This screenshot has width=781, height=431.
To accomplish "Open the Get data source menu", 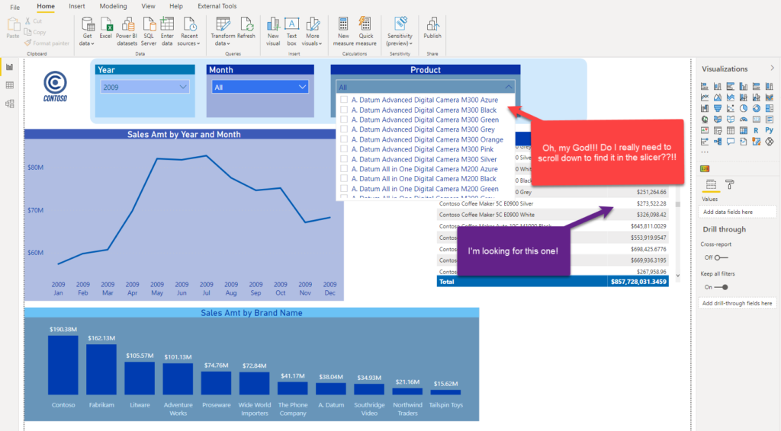I will (x=87, y=32).
